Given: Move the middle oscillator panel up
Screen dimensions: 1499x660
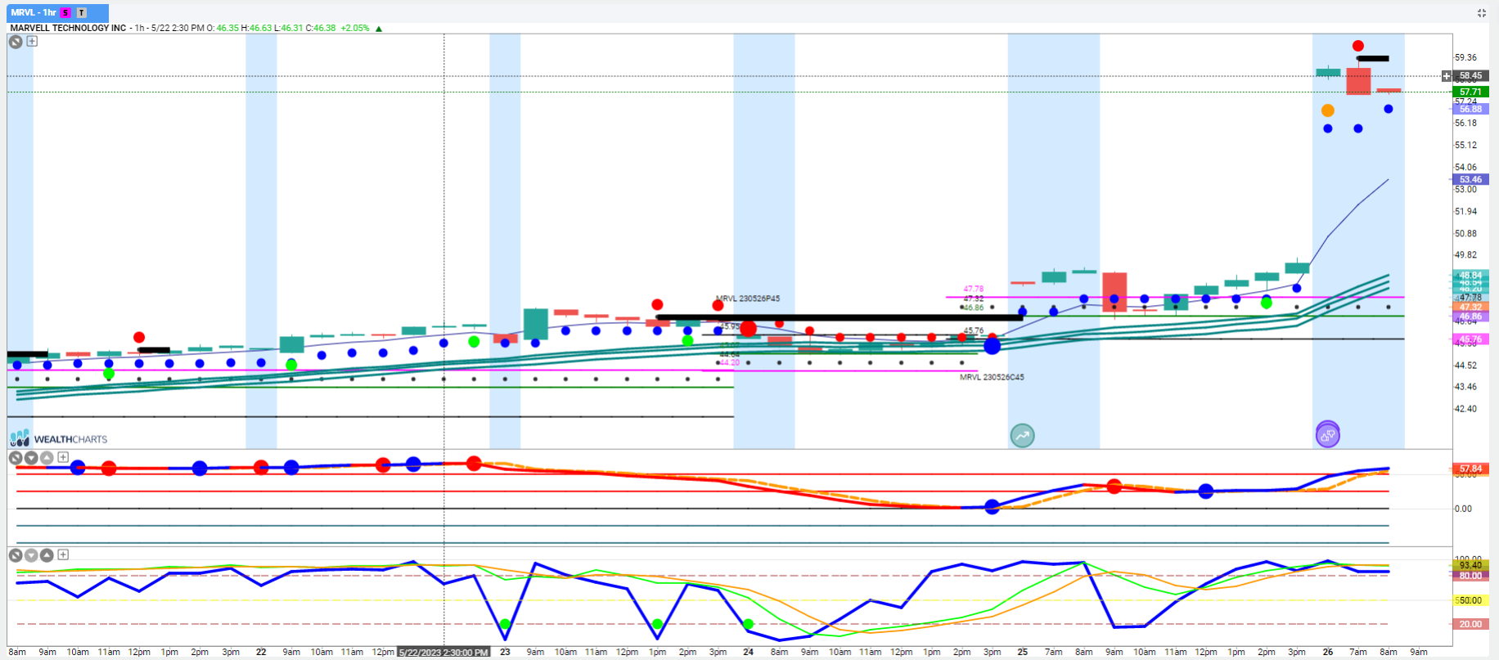Looking at the screenshot, I should pos(47,458).
